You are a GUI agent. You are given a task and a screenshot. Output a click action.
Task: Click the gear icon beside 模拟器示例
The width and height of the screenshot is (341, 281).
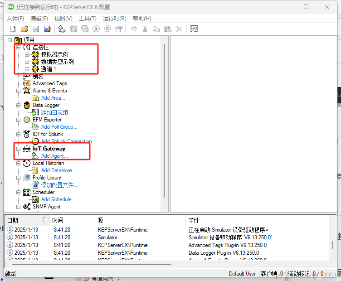point(35,54)
